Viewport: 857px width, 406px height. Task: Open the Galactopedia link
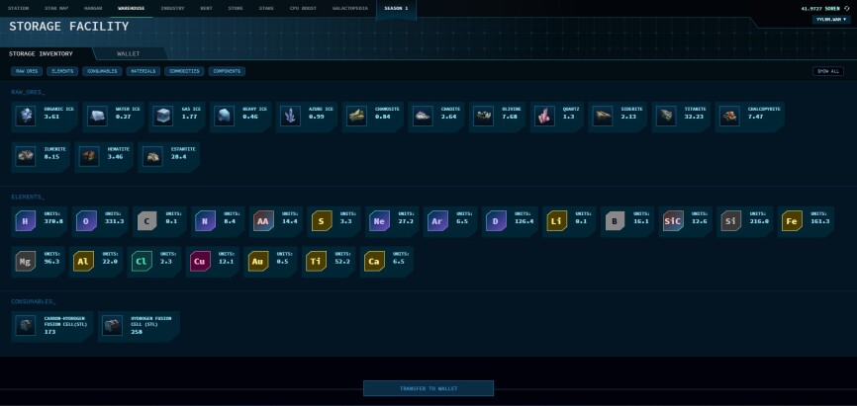point(350,8)
